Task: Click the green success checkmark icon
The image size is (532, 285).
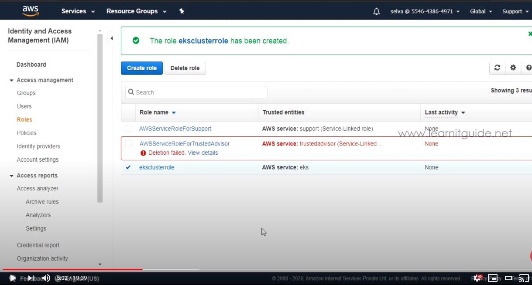Action: pos(136,41)
